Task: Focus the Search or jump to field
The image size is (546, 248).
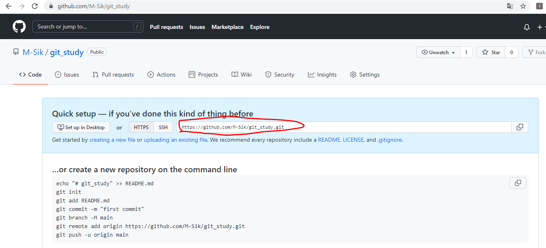Action: tap(88, 26)
